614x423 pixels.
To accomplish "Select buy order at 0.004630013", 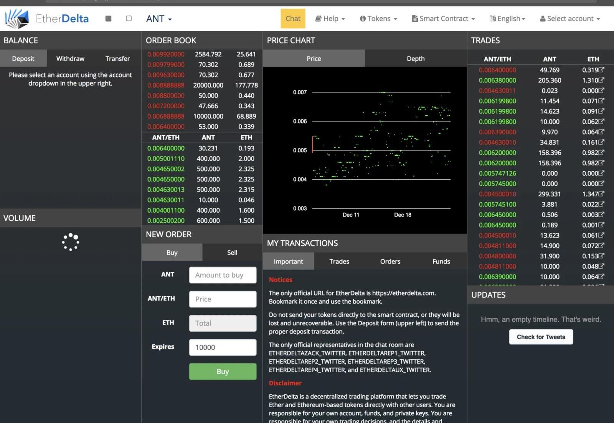I will 202,190.
